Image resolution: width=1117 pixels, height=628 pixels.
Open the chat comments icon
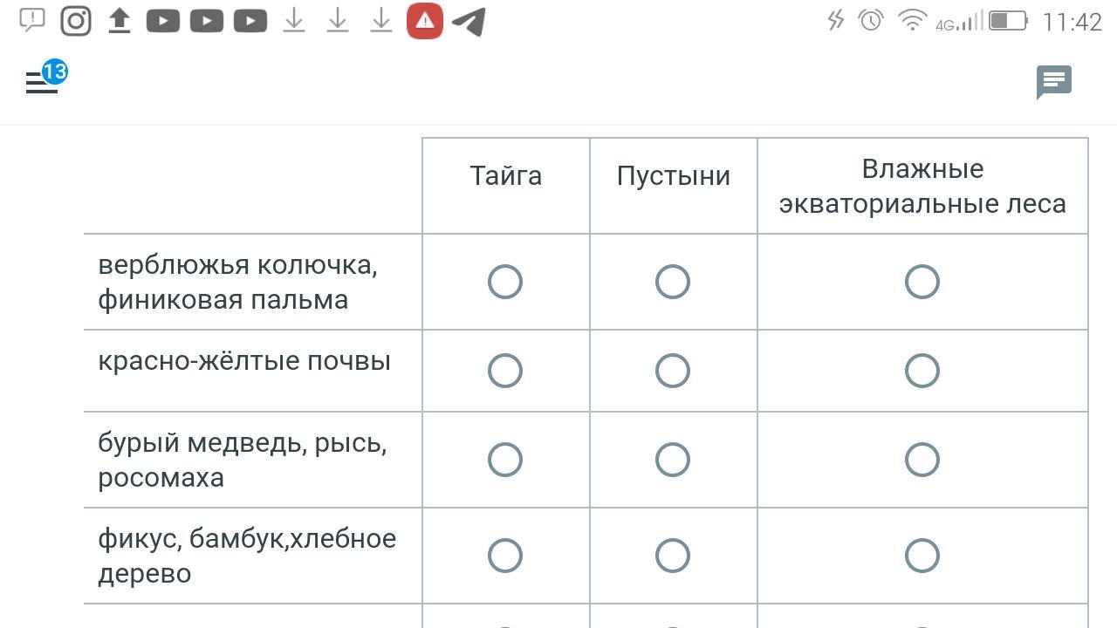[1053, 82]
